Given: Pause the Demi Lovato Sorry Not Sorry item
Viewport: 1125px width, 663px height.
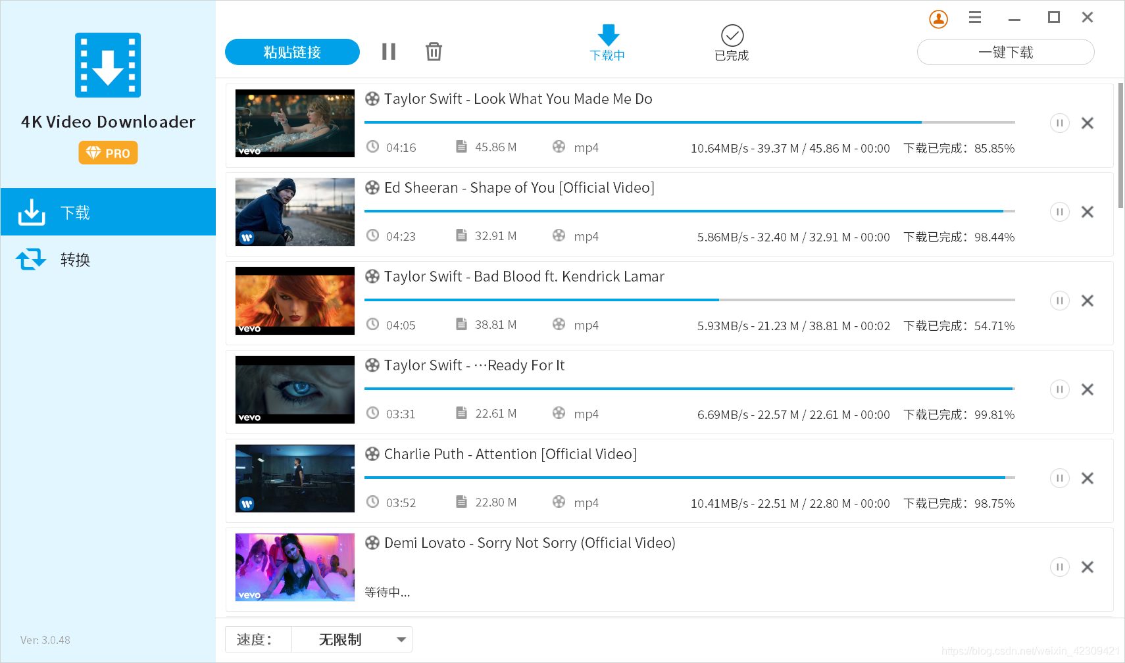Looking at the screenshot, I should (x=1059, y=567).
